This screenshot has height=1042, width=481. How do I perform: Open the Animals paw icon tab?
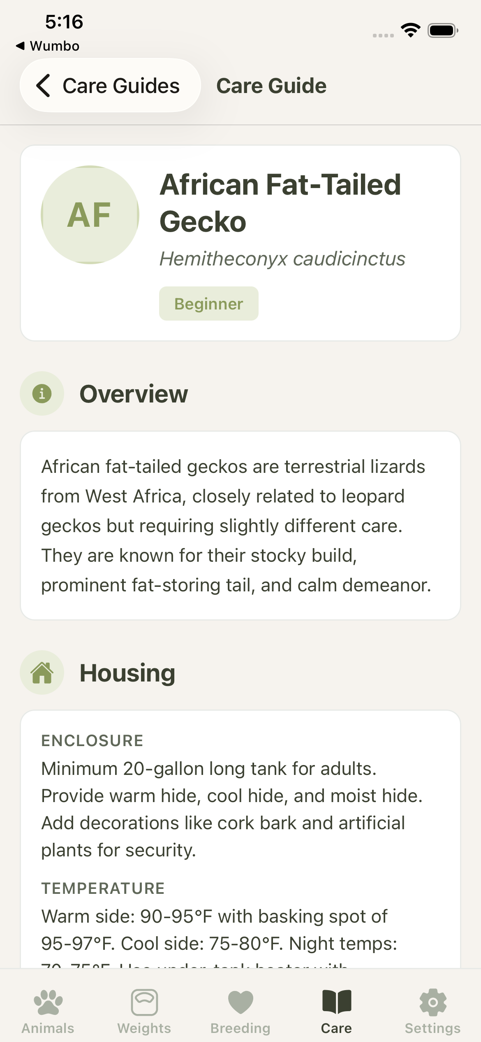tap(48, 1002)
